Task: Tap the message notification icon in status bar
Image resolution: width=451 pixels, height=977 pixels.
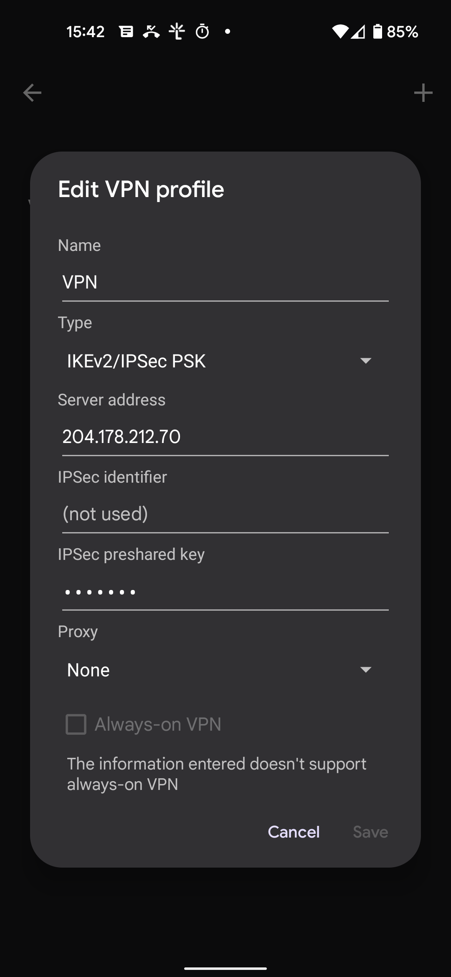Action: (x=126, y=32)
